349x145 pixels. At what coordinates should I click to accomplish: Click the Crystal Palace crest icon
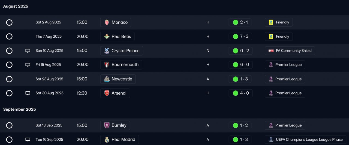tap(107, 51)
